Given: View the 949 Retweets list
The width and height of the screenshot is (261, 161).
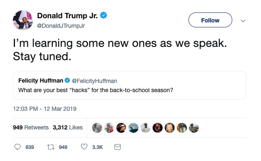Looking at the screenshot, I should pos(30,127).
